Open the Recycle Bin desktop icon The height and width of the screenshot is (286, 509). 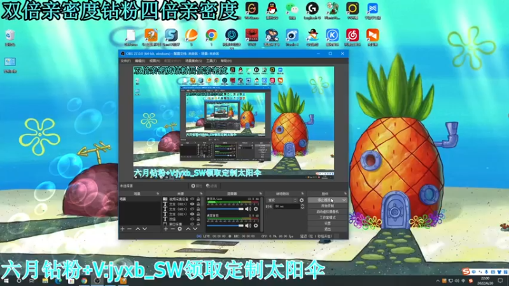click(x=10, y=37)
